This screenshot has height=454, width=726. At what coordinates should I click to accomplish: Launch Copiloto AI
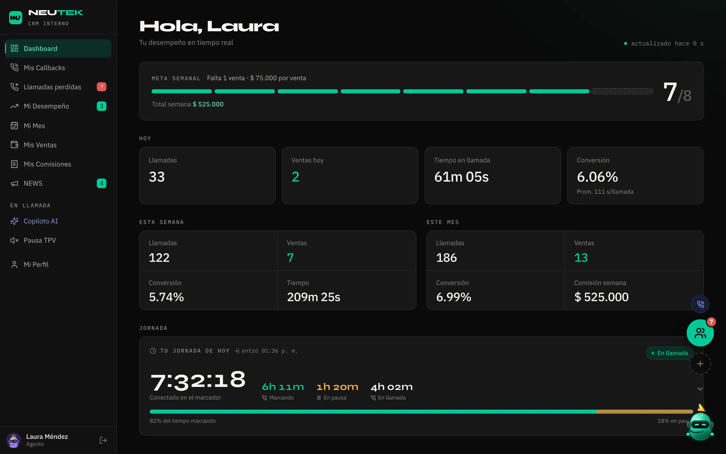(58, 221)
